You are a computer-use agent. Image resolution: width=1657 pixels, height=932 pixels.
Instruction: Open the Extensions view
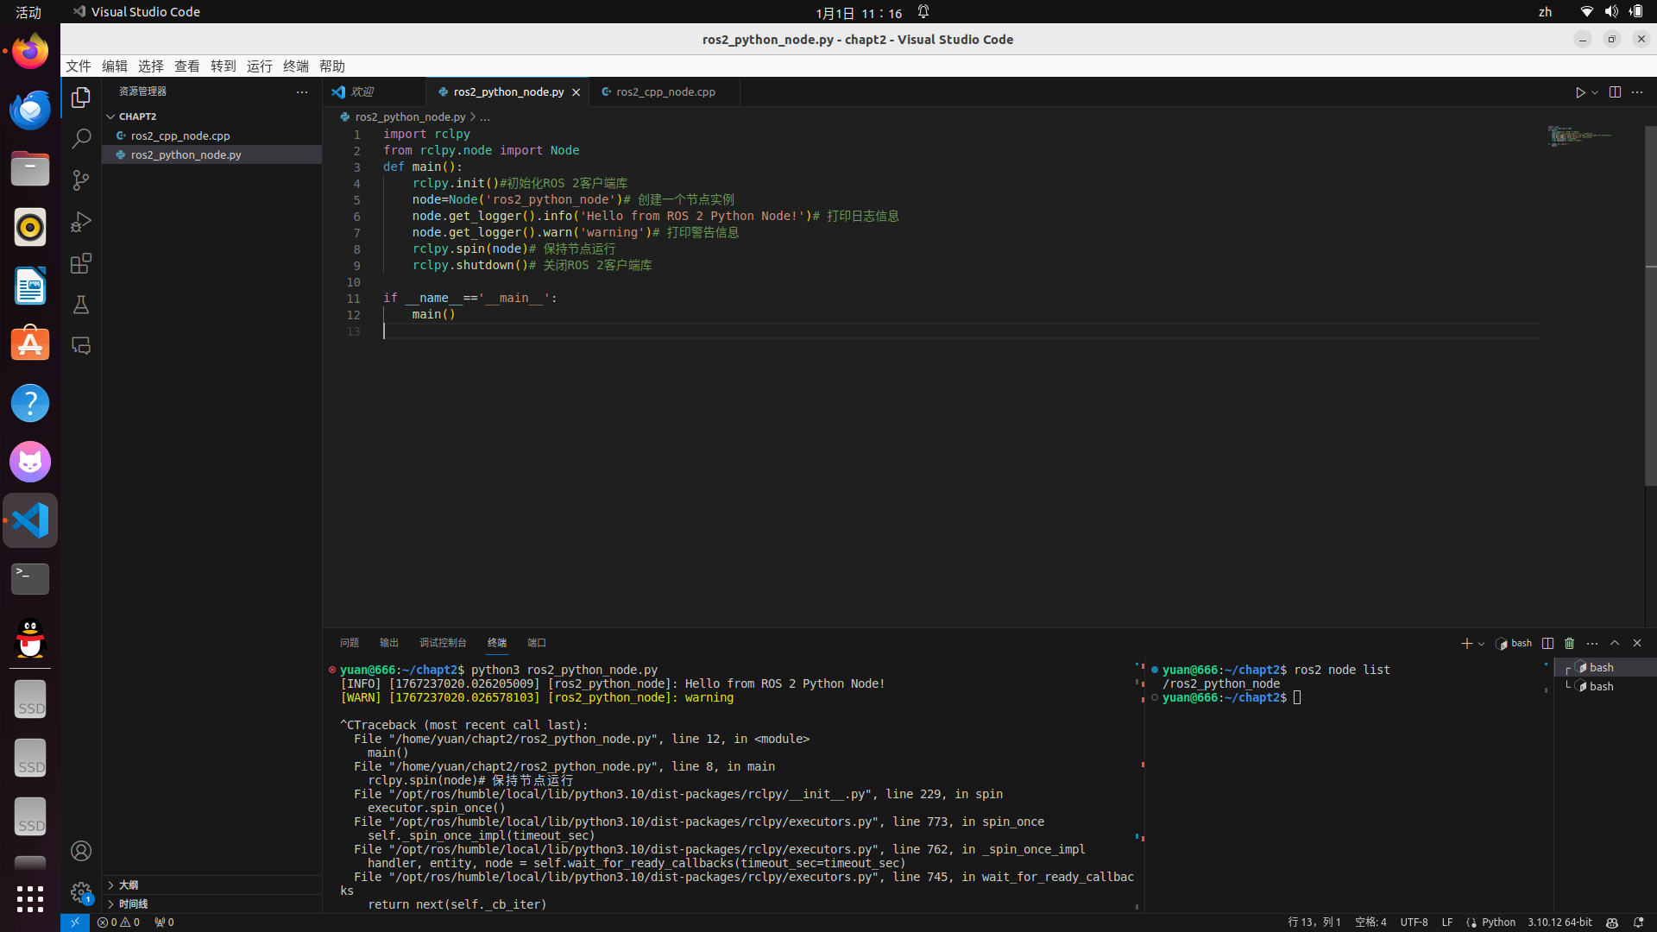tap(81, 263)
